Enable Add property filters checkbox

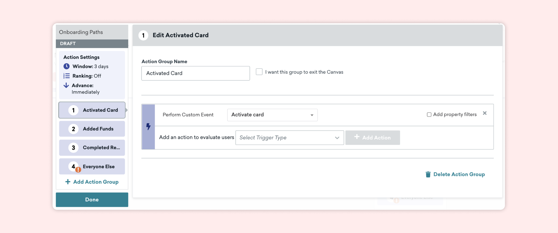(x=429, y=115)
